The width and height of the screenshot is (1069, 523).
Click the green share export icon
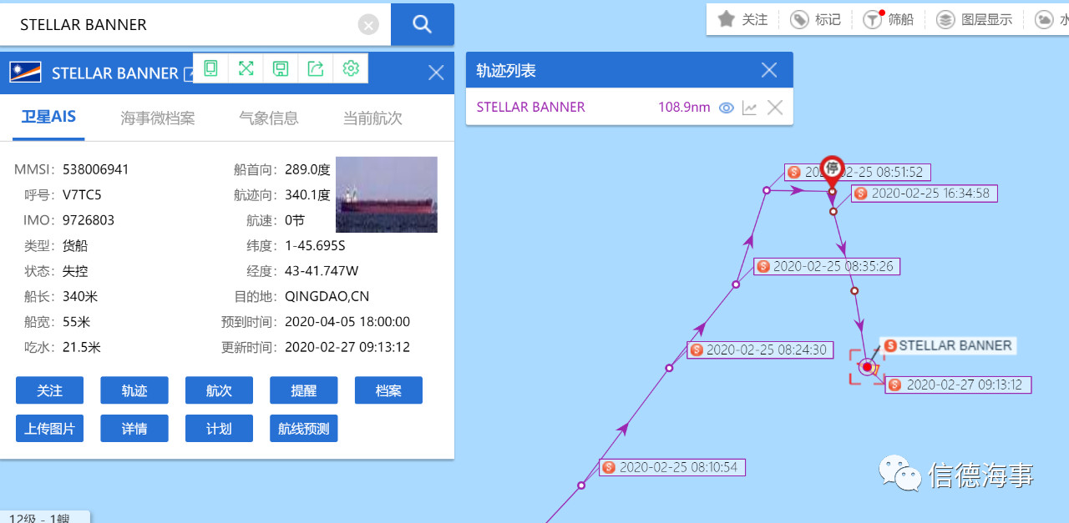tap(316, 68)
